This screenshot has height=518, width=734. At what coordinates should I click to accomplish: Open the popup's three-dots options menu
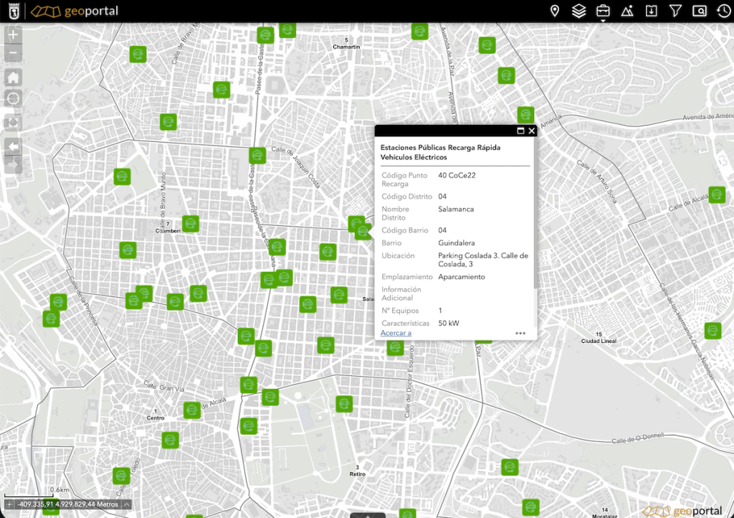click(520, 333)
